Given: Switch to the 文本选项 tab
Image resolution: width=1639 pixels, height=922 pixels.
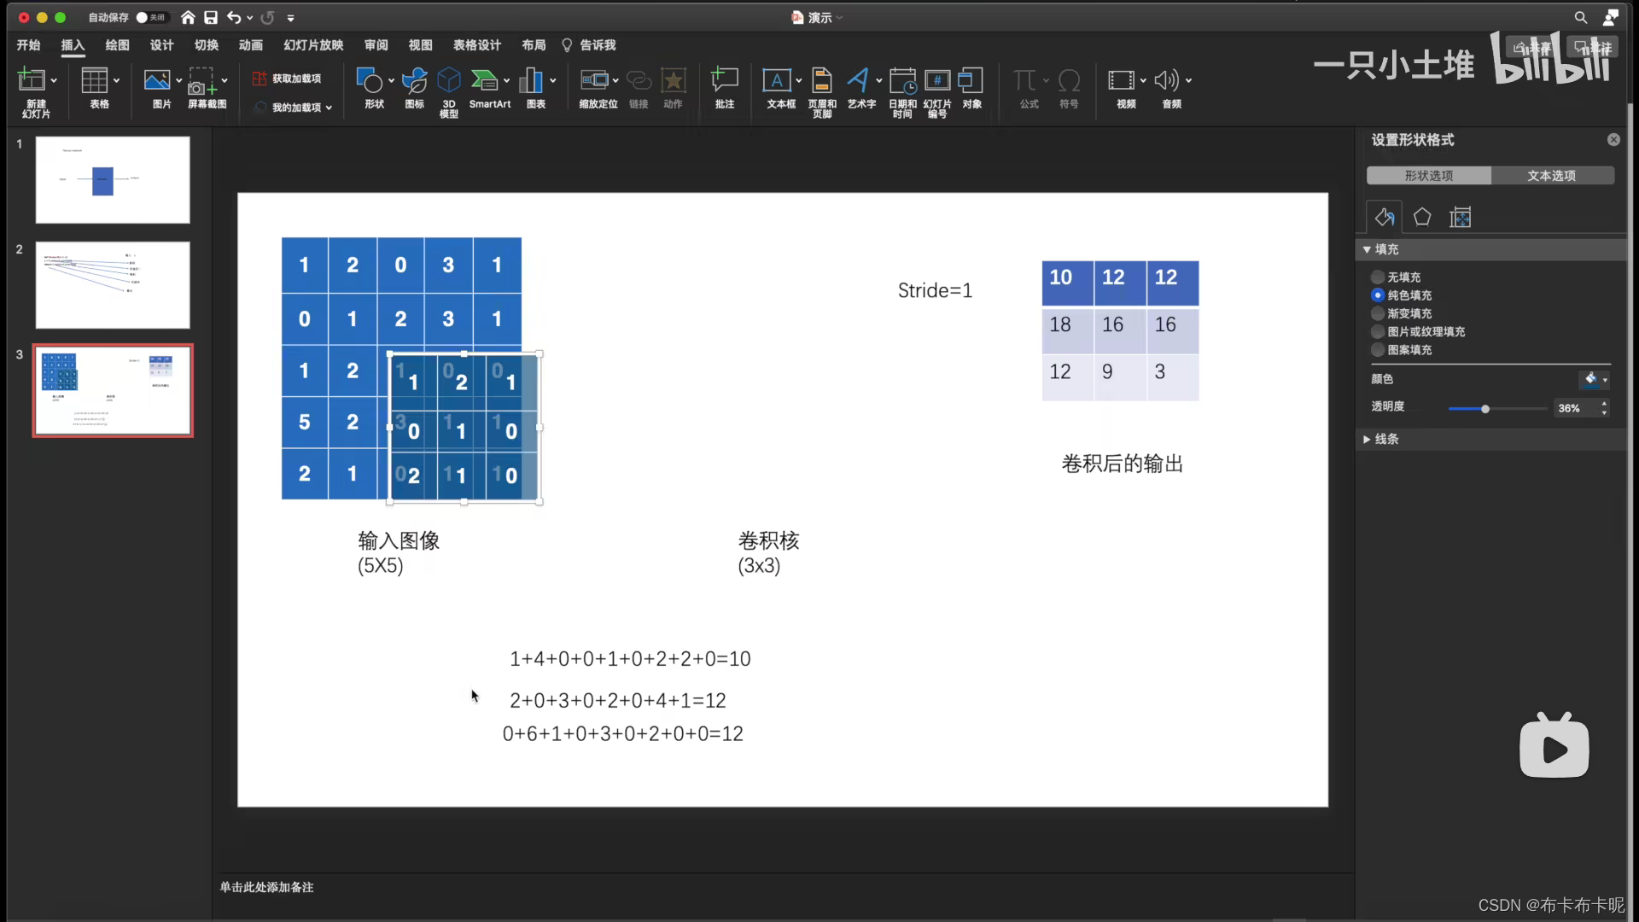Looking at the screenshot, I should coord(1553,175).
